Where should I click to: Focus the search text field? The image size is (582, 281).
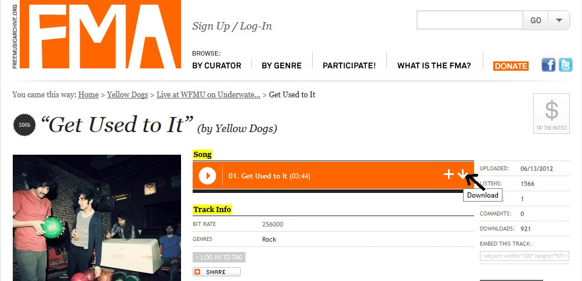(470, 20)
